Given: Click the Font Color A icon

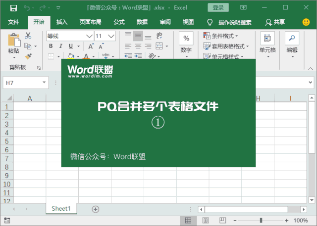Looking at the screenshot, I should point(86,56).
